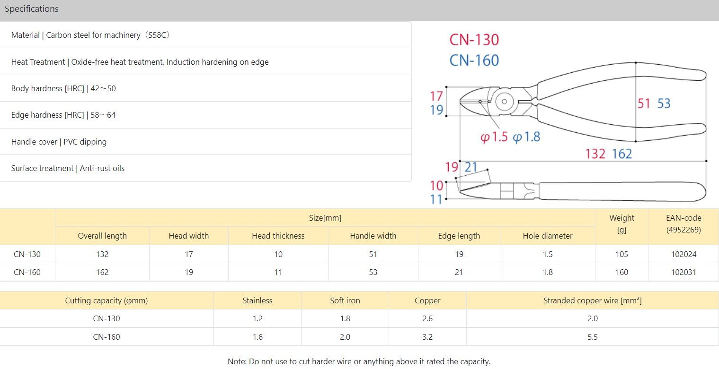Screen dimensions: 719x369
Task: Click the side-view pliers drawing at the bottom
Action: [582, 191]
